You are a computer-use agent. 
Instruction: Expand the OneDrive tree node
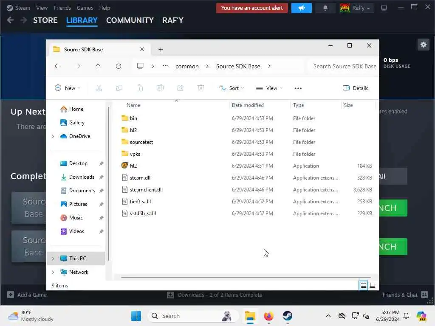coord(53,136)
